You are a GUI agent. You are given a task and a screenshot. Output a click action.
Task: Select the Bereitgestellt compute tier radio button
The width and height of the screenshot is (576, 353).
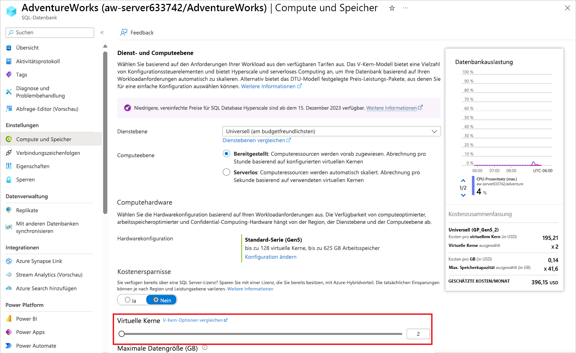226,154
